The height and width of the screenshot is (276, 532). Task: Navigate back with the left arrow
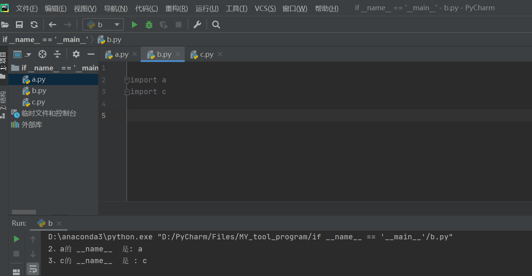point(52,24)
